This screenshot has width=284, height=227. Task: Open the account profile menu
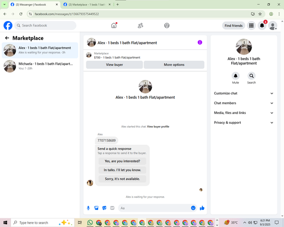coord(273,26)
